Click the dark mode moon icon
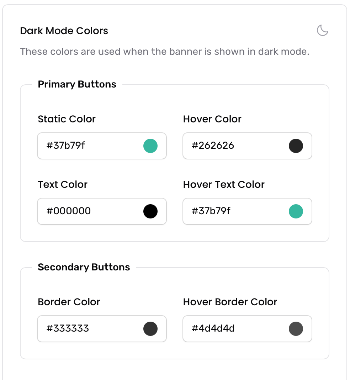Image resolution: width=350 pixels, height=380 pixels. (x=322, y=30)
